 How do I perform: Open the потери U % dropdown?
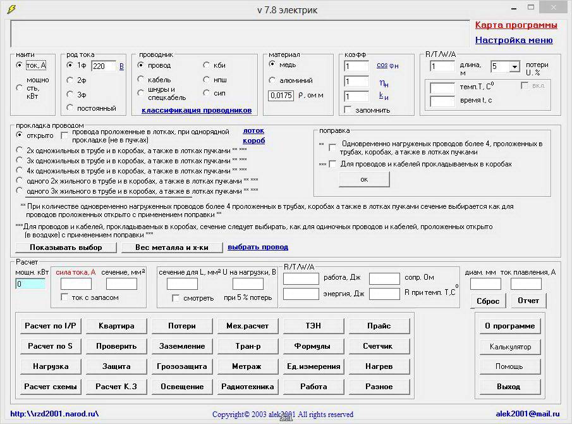pos(514,66)
